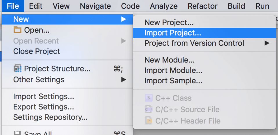Expand Other Settings submenu arrow
Image resolution: width=278 pixels, height=135 pixels.
[124, 79]
